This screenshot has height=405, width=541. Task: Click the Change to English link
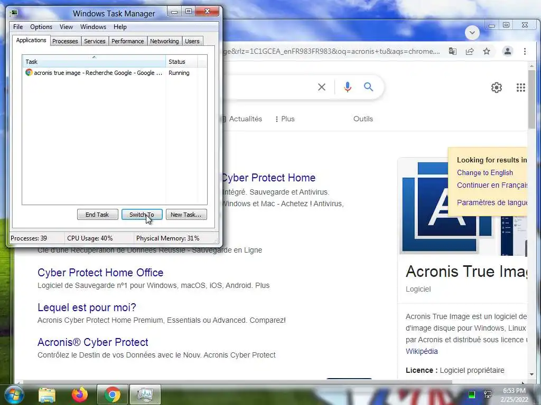[485, 172]
